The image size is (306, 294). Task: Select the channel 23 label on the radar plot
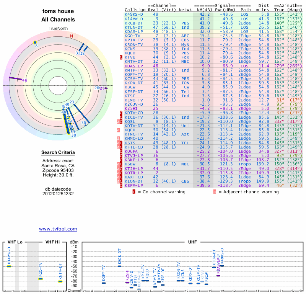pyautogui.click(x=72, y=102)
